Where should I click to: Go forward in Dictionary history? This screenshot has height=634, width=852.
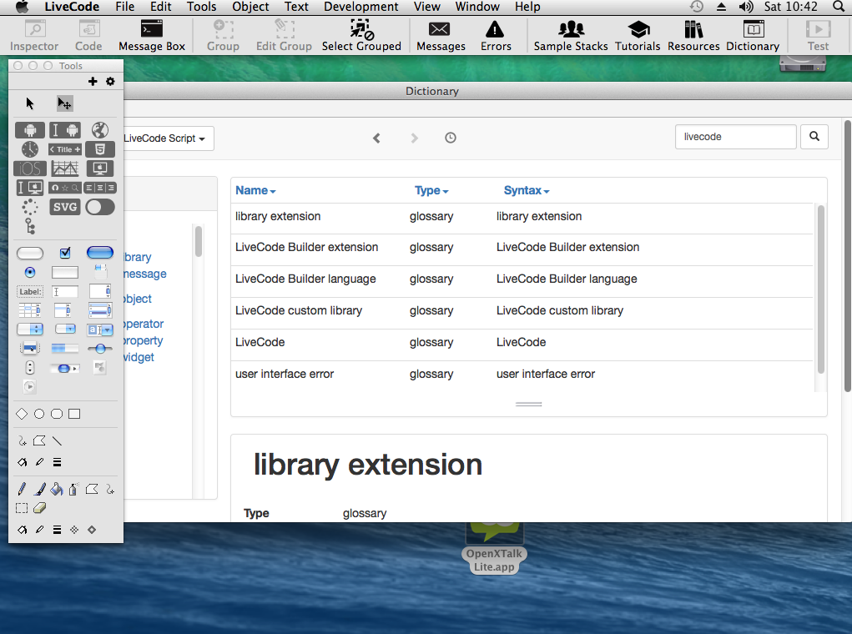[415, 138]
